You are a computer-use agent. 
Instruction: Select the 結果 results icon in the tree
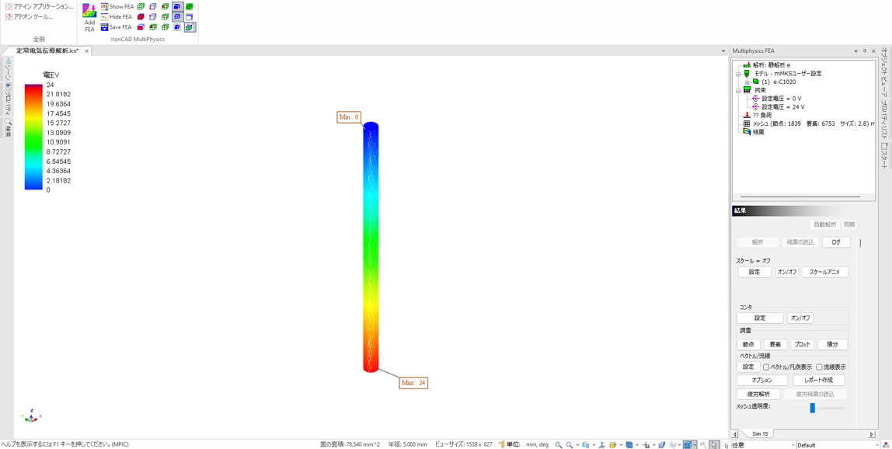coord(747,132)
